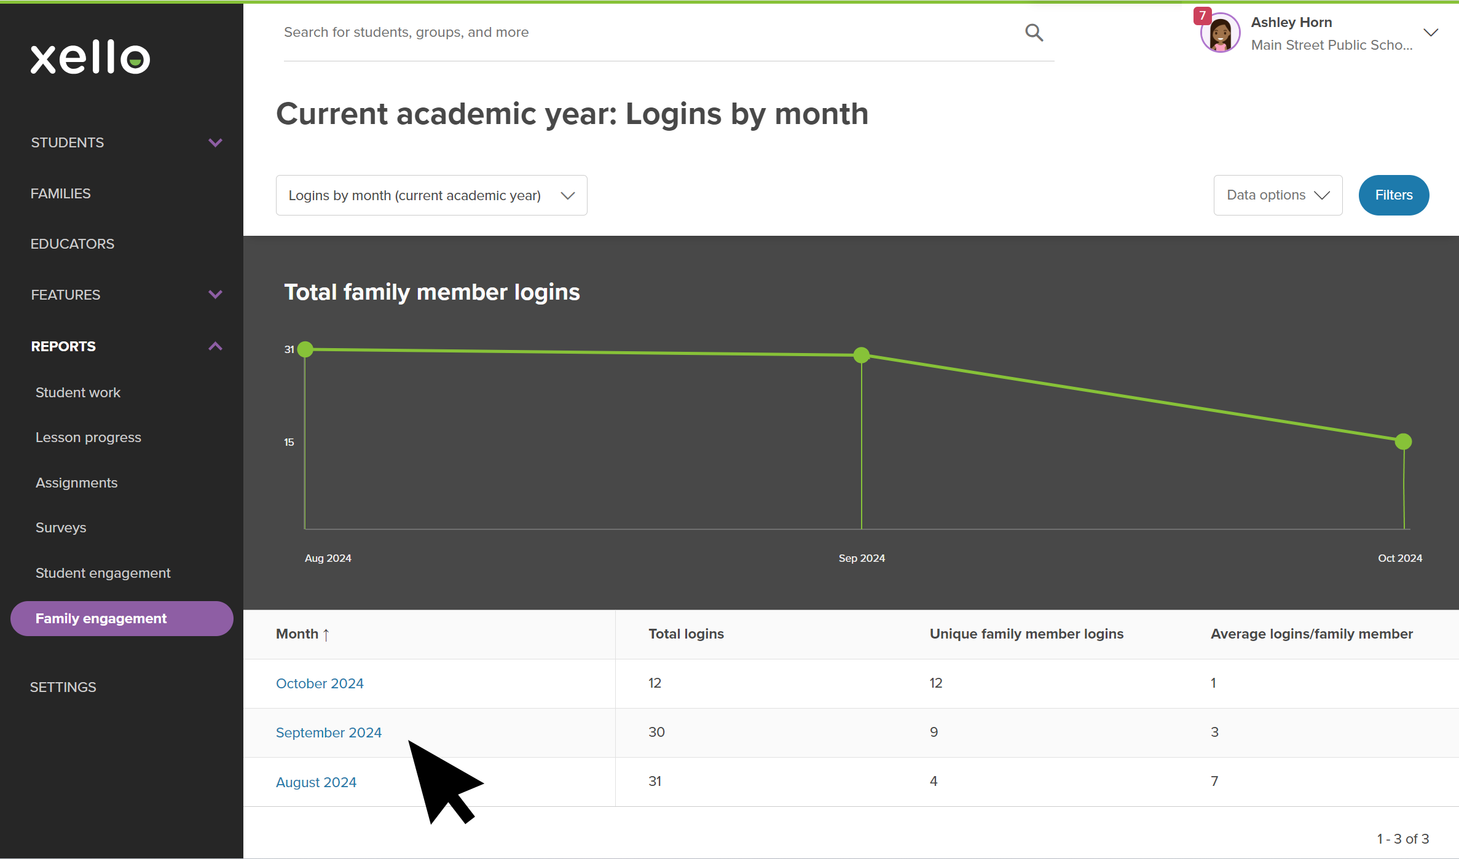Collapse the REPORTS section chevron
The image size is (1459, 859).
(x=215, y=346)
